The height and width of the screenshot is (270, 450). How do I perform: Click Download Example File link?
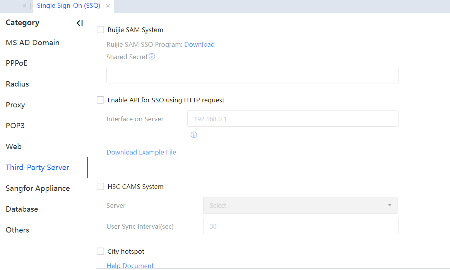tap(141, 152)
